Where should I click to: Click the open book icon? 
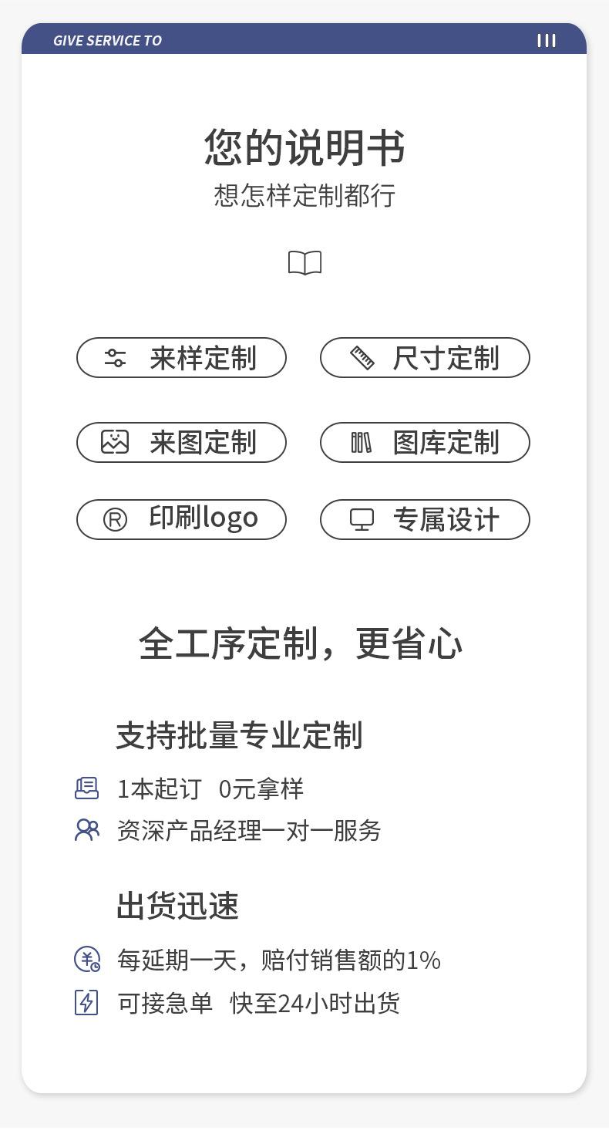(304, 263)
